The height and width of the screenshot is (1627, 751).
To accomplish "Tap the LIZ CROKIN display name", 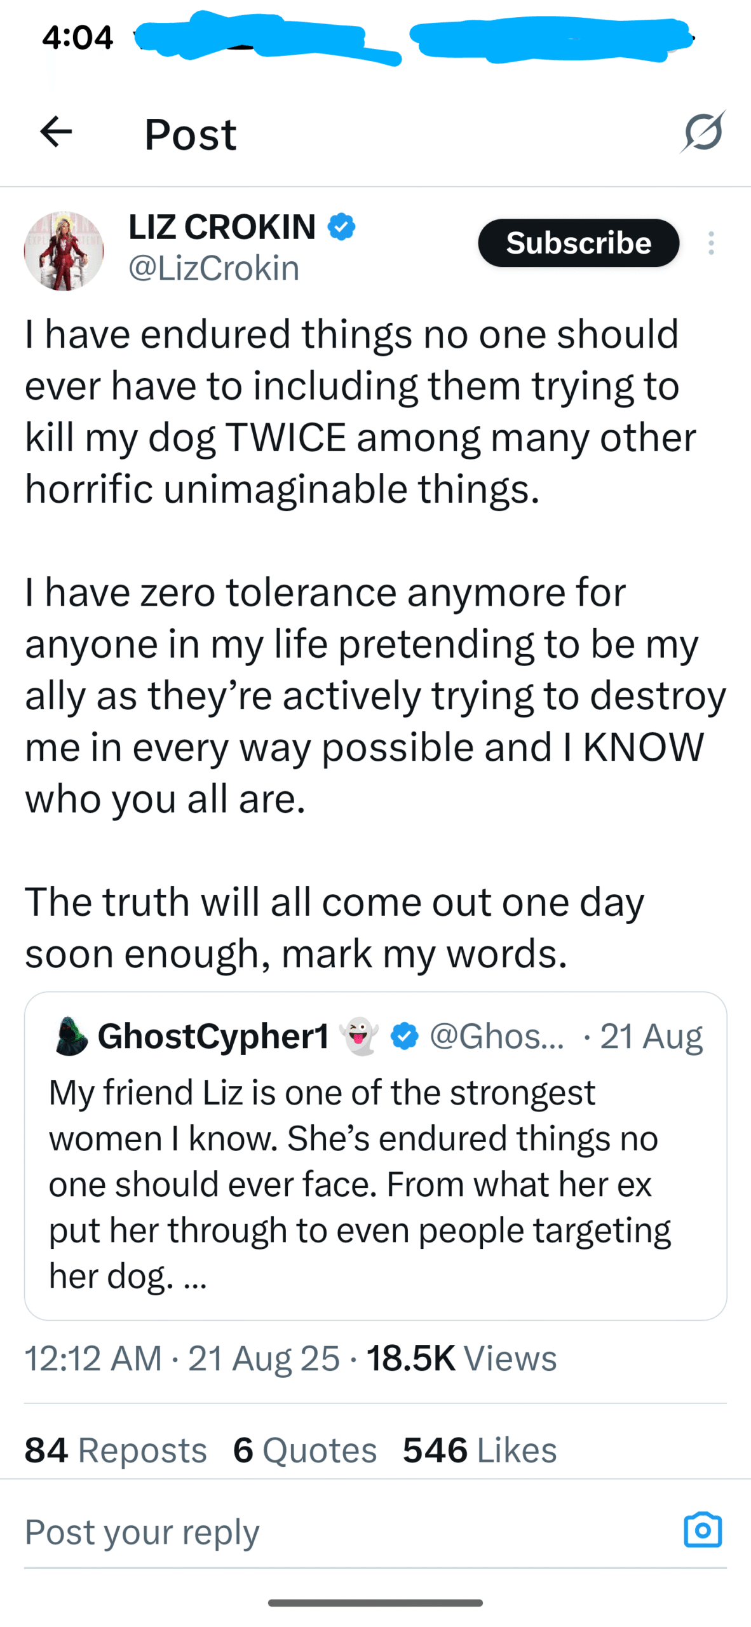I will pyautogui.click(x=222, y=227).
